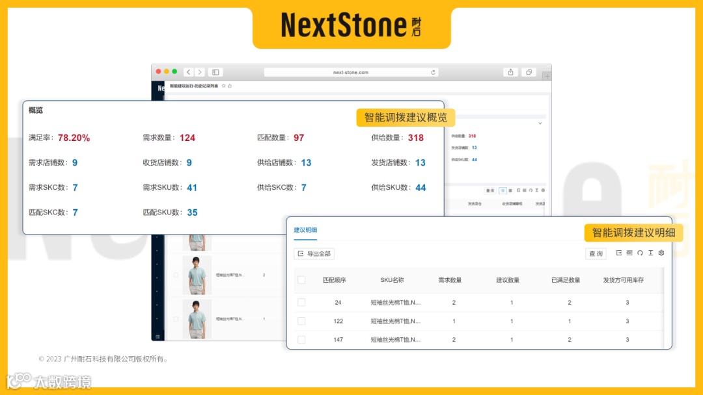Toggle the browser sidebar icon
Screen dimensions: 703x395
tap(215, 72)
